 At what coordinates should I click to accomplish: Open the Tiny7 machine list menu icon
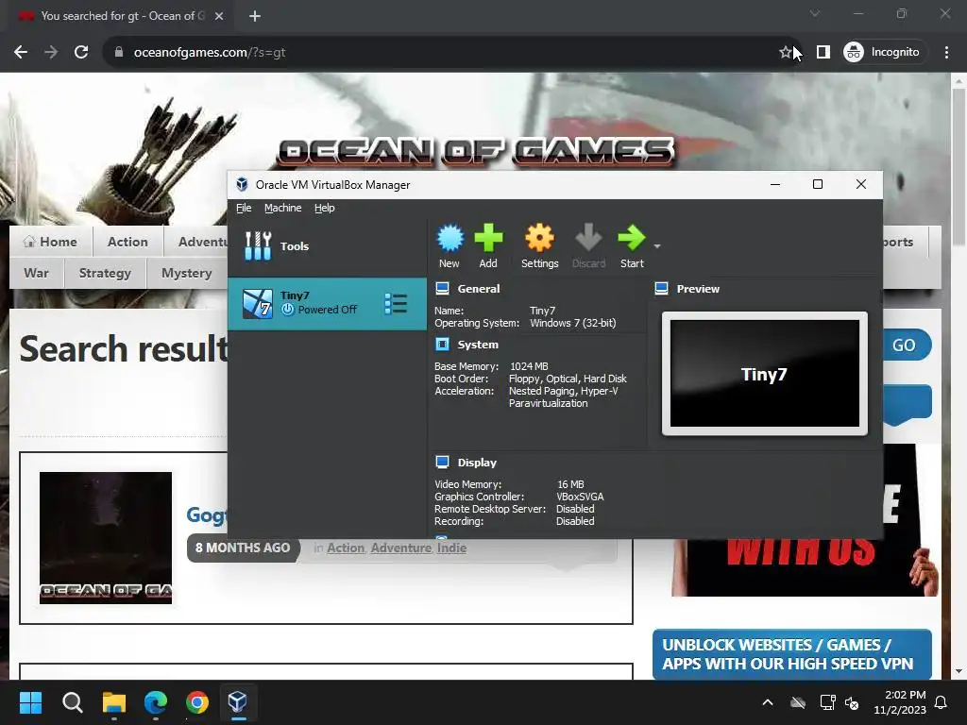point(396,303)
